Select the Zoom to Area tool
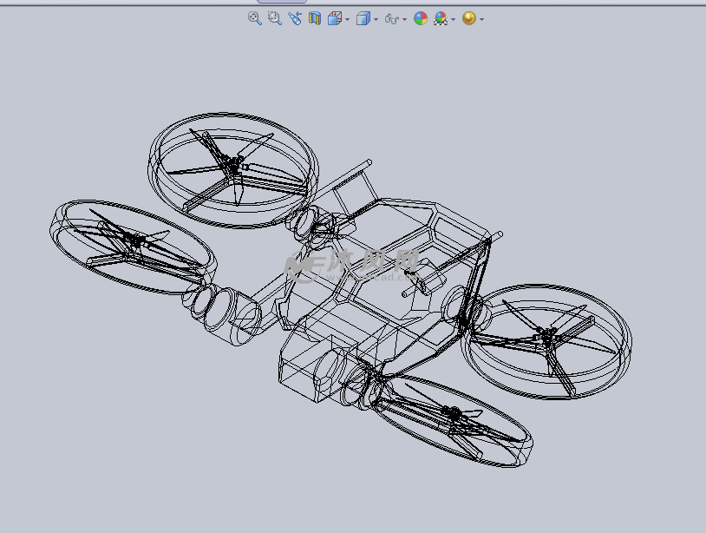The height and width of the screenshot is (533, 706). [x=275, y=18]
